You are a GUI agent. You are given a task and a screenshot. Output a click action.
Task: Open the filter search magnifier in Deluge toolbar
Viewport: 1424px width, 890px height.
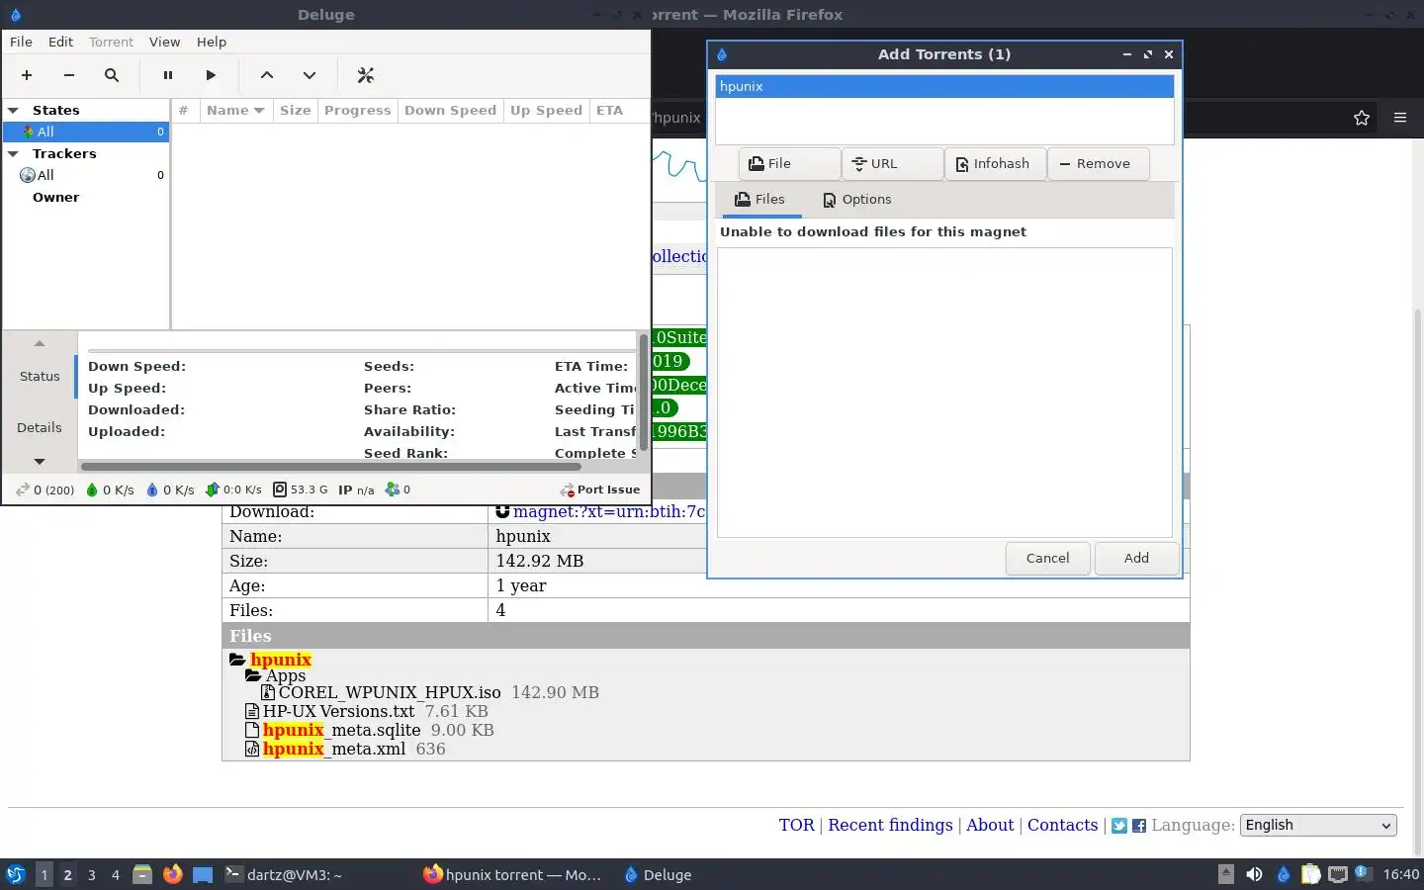(x=112, y=75)
